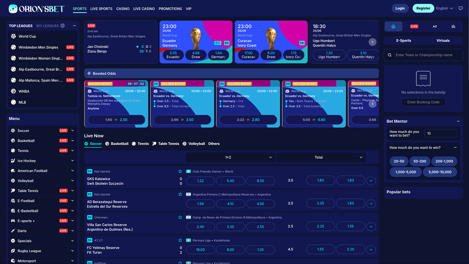Expand Volleyball in the menu
Screen dimensions: 469x264
pos(72,181)
